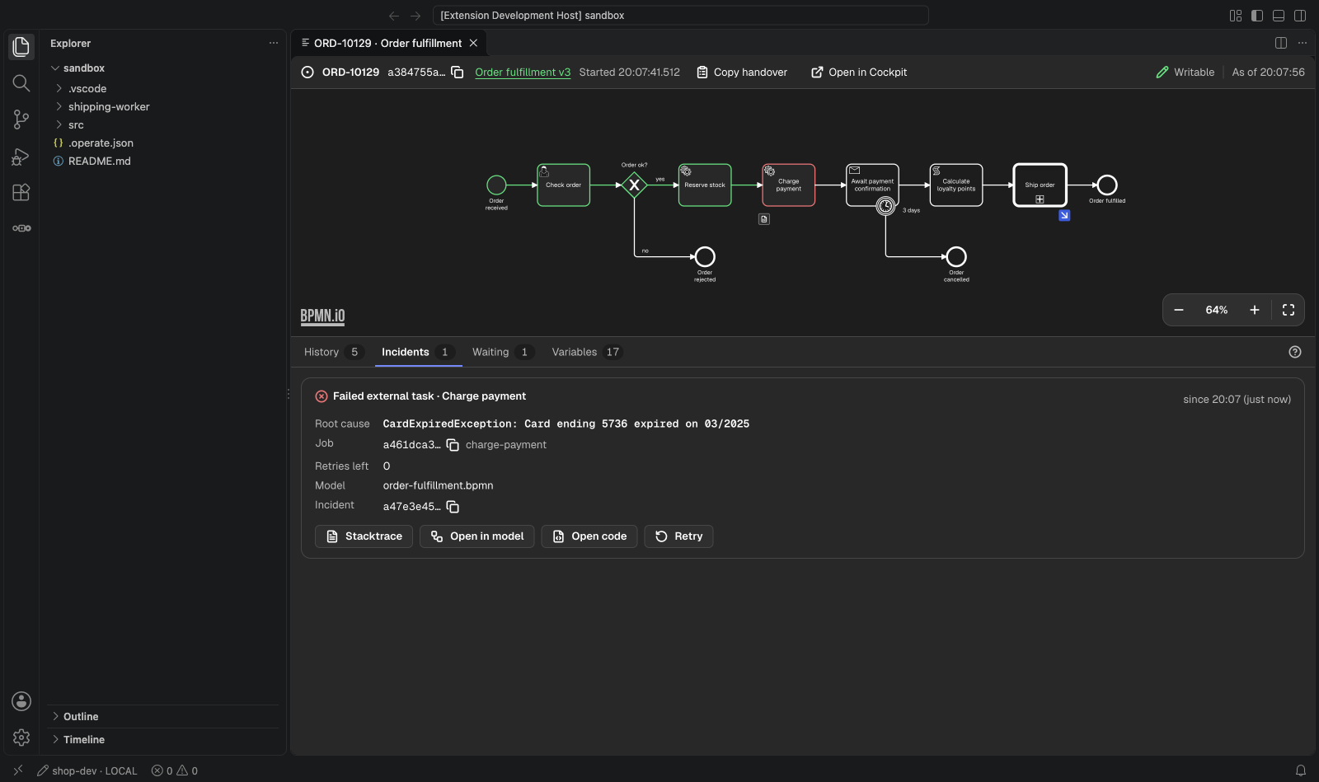Select the Reserve stock task node
This screenshot has width=1319, height=782.
705,185
